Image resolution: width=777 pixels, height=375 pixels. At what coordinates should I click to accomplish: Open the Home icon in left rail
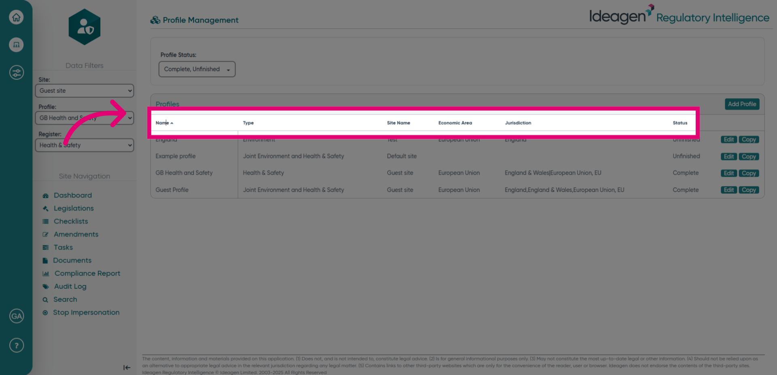(16, 17)
